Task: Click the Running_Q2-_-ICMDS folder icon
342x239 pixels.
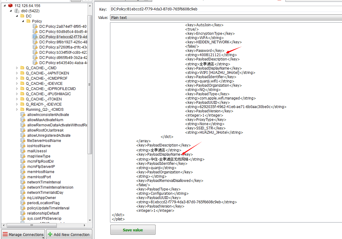Action: click(23, 109)
